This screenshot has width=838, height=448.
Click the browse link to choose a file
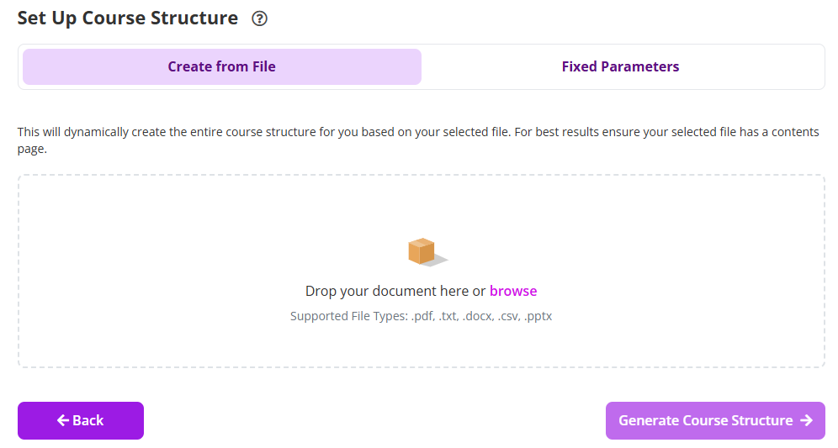[x=513, y=291]
